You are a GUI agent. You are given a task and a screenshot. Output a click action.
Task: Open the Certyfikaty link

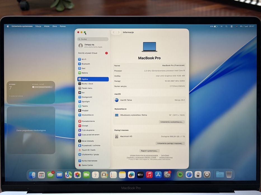click(x=165, y=155)
